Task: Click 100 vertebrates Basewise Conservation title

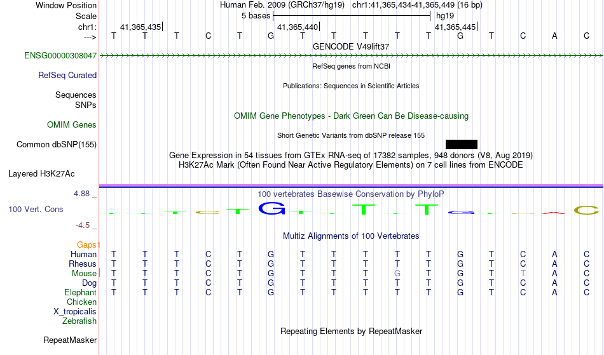Action: (351, 194)
